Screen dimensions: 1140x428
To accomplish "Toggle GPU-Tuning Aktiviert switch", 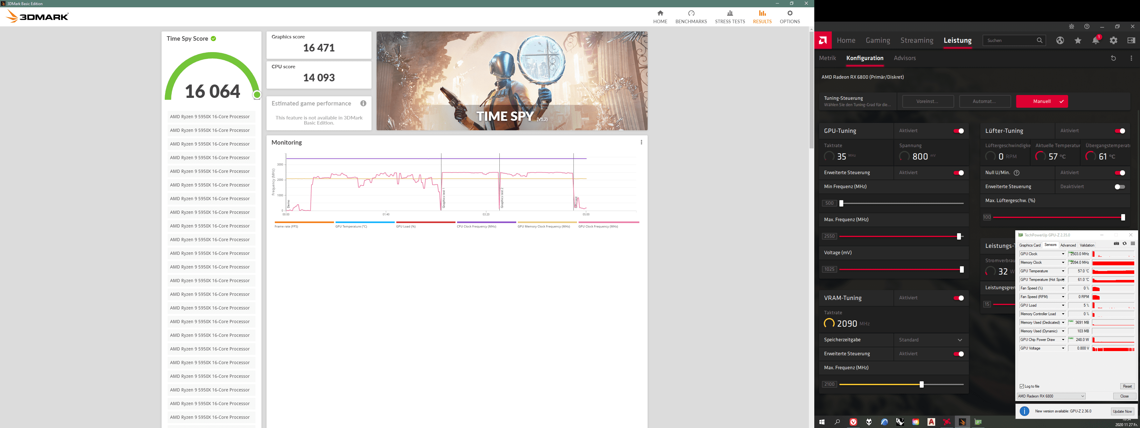I will click(x=959, y=131).
